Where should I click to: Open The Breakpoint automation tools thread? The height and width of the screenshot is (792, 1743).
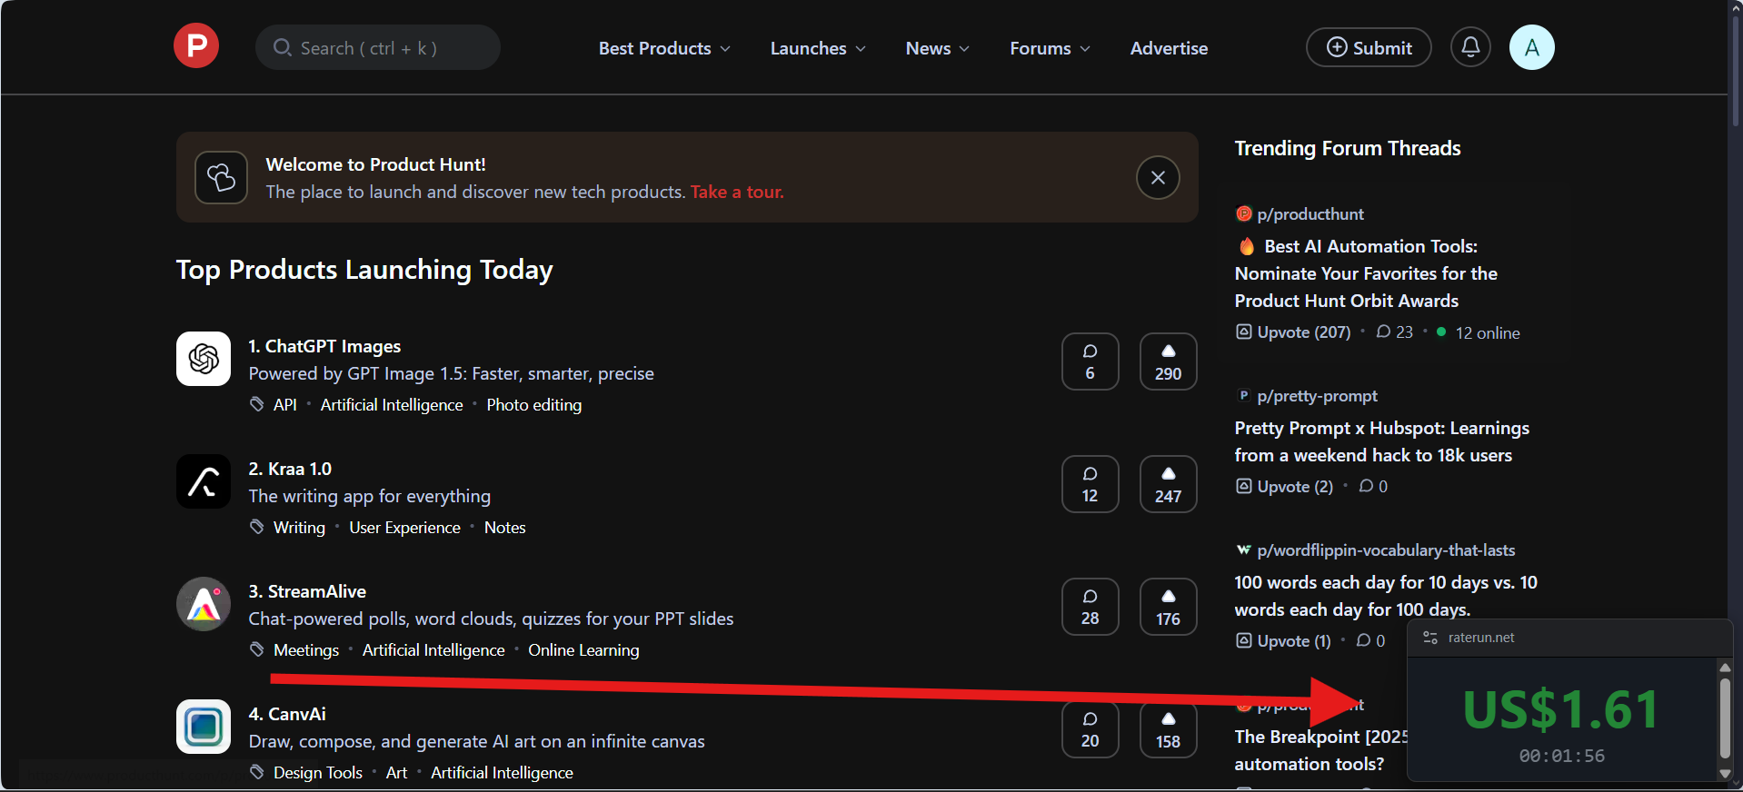pos(1320,750)
